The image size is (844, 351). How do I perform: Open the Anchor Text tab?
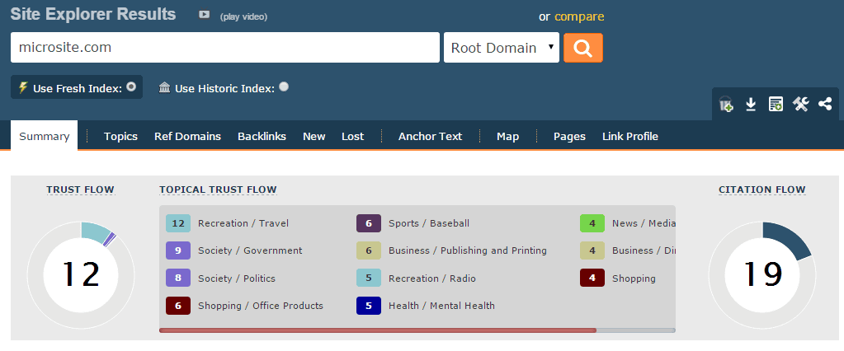(430, 137)
